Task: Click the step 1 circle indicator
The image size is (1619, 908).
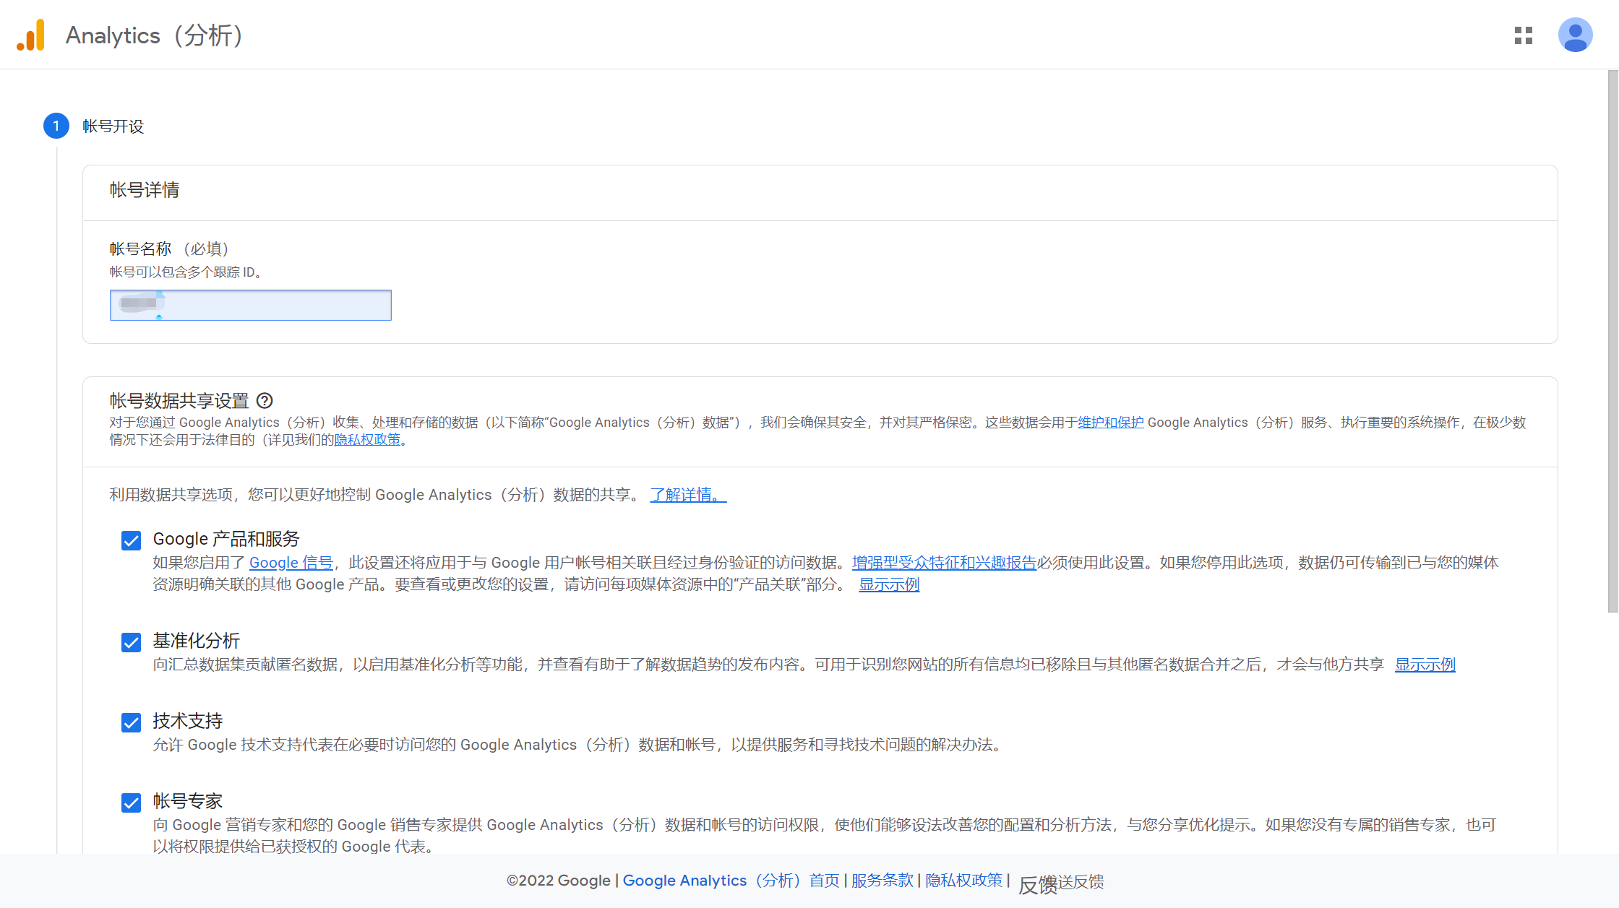Action: (x=56, y=126)
